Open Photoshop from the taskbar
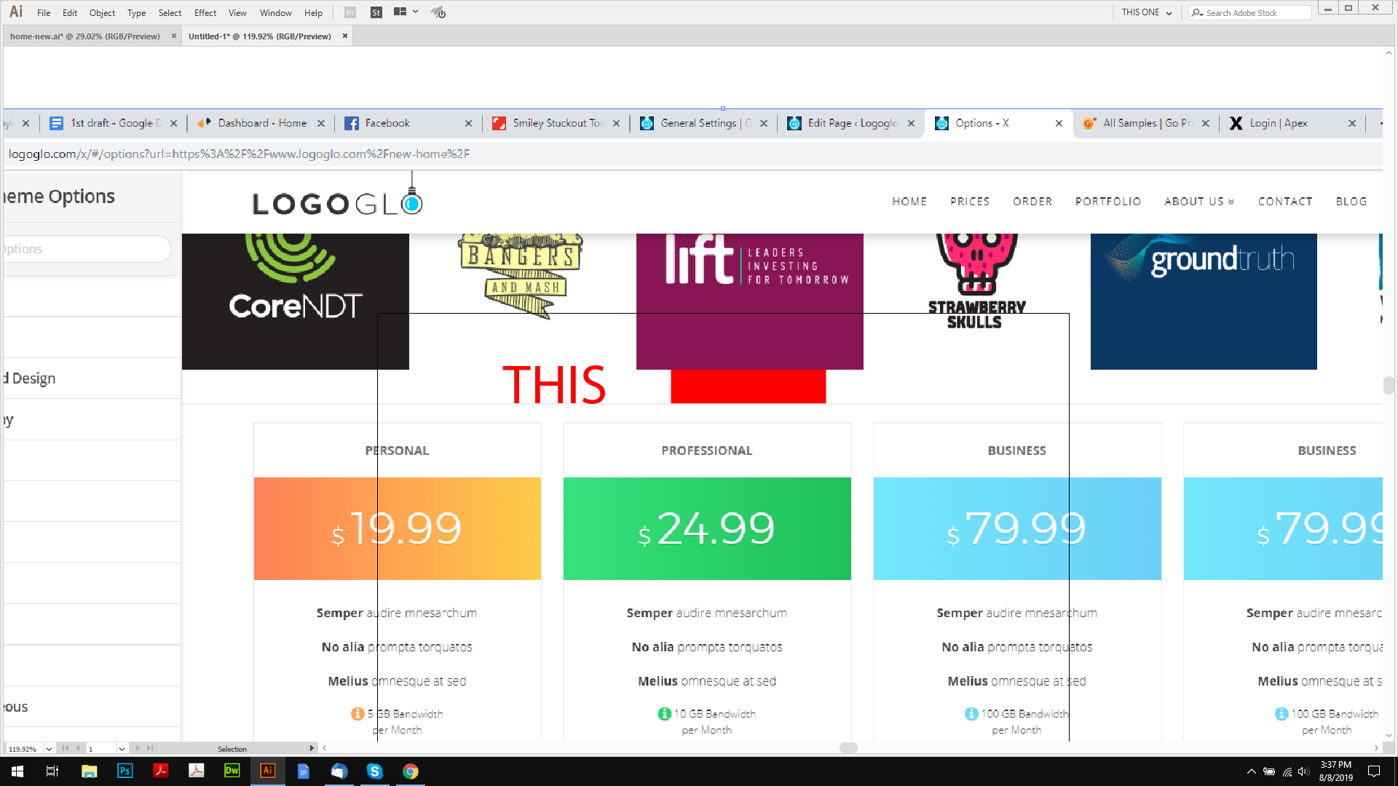 coord(125,771)
